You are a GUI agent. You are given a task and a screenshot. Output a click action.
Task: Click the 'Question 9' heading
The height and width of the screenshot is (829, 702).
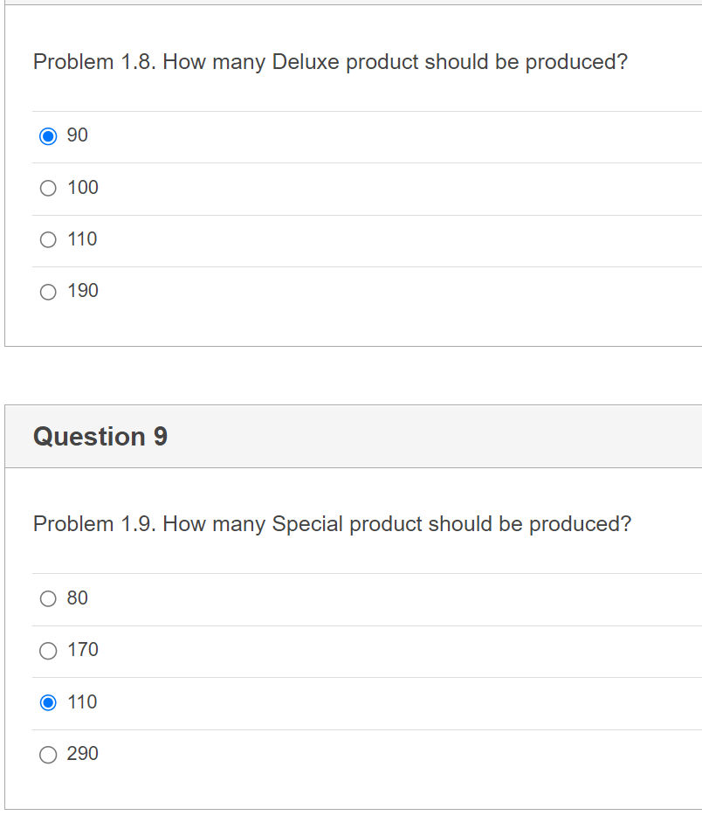point(100,436)
